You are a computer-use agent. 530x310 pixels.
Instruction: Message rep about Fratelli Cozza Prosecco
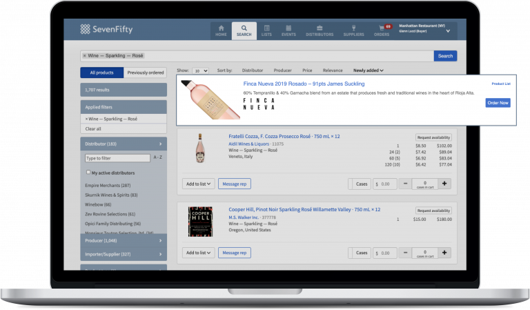[234, 184]
